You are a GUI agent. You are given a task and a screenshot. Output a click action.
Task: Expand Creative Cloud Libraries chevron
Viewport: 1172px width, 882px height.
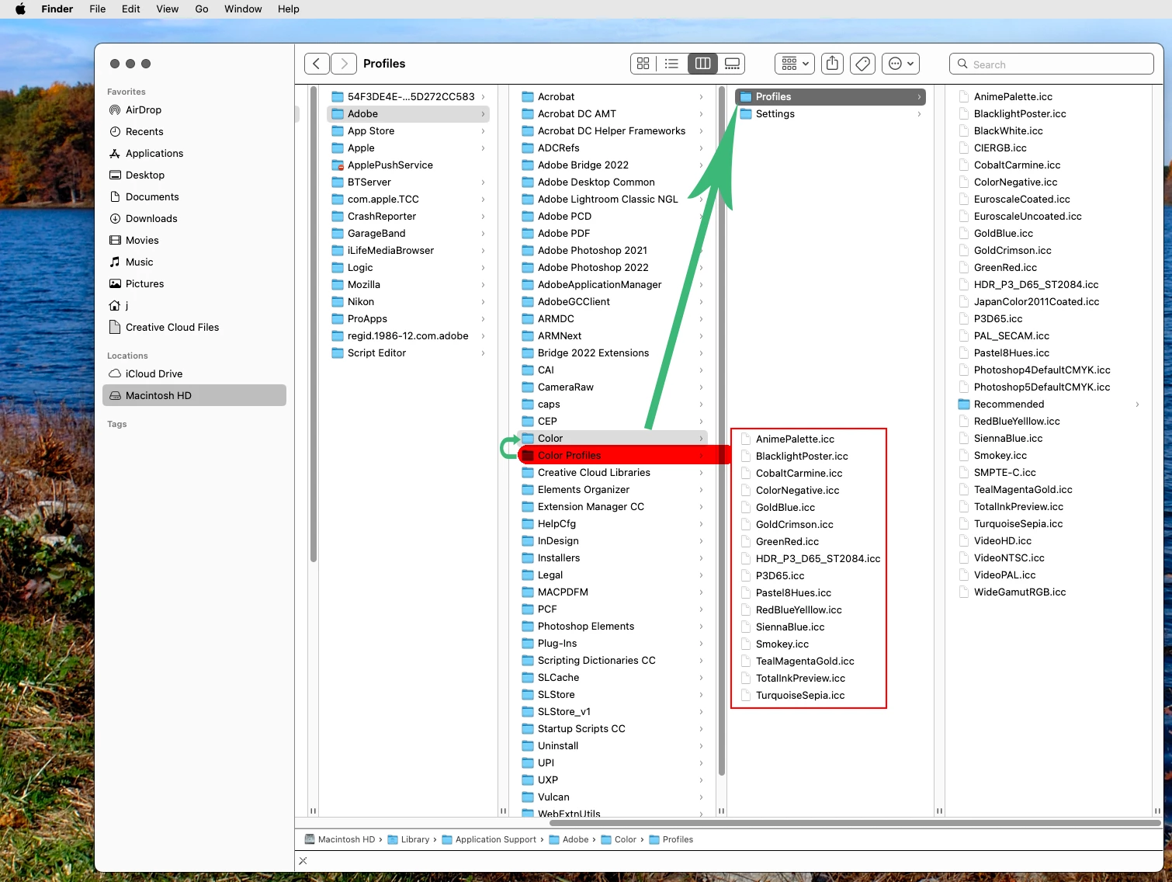click(x=701, y=473)
